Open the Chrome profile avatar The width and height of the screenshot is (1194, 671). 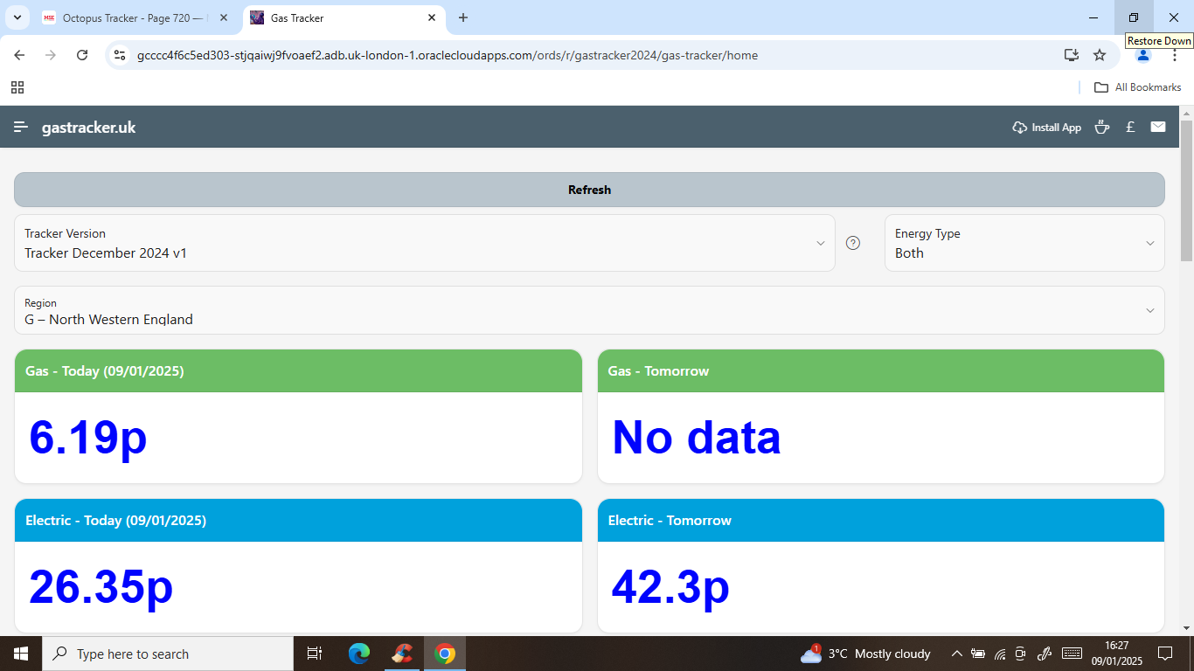(1142, 55)
